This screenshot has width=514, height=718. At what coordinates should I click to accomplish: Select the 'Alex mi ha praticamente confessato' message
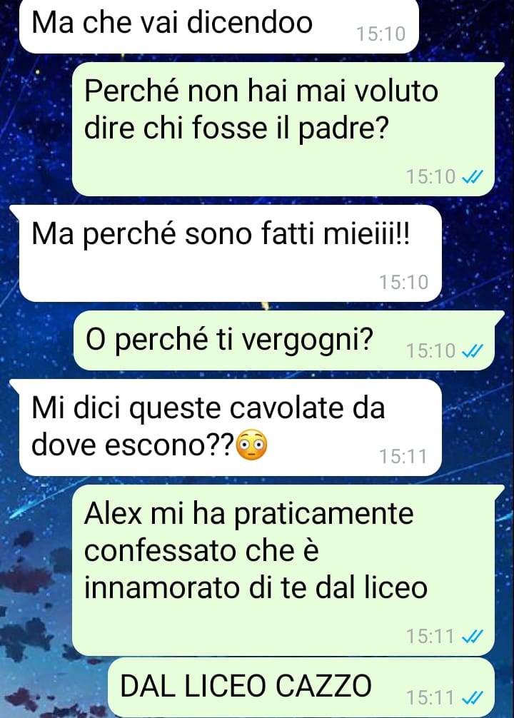pyautogui.click(x=284, y=570)
